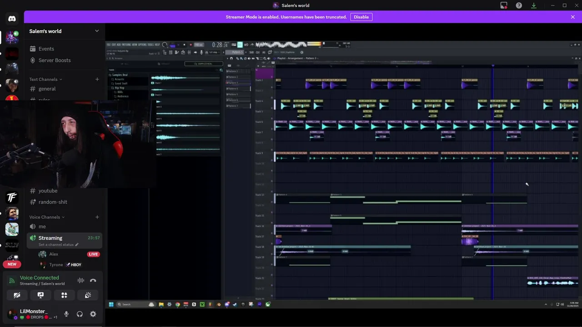582x327 pixels.
Task: Create a new text channel with plus
Action: (97, 79)
